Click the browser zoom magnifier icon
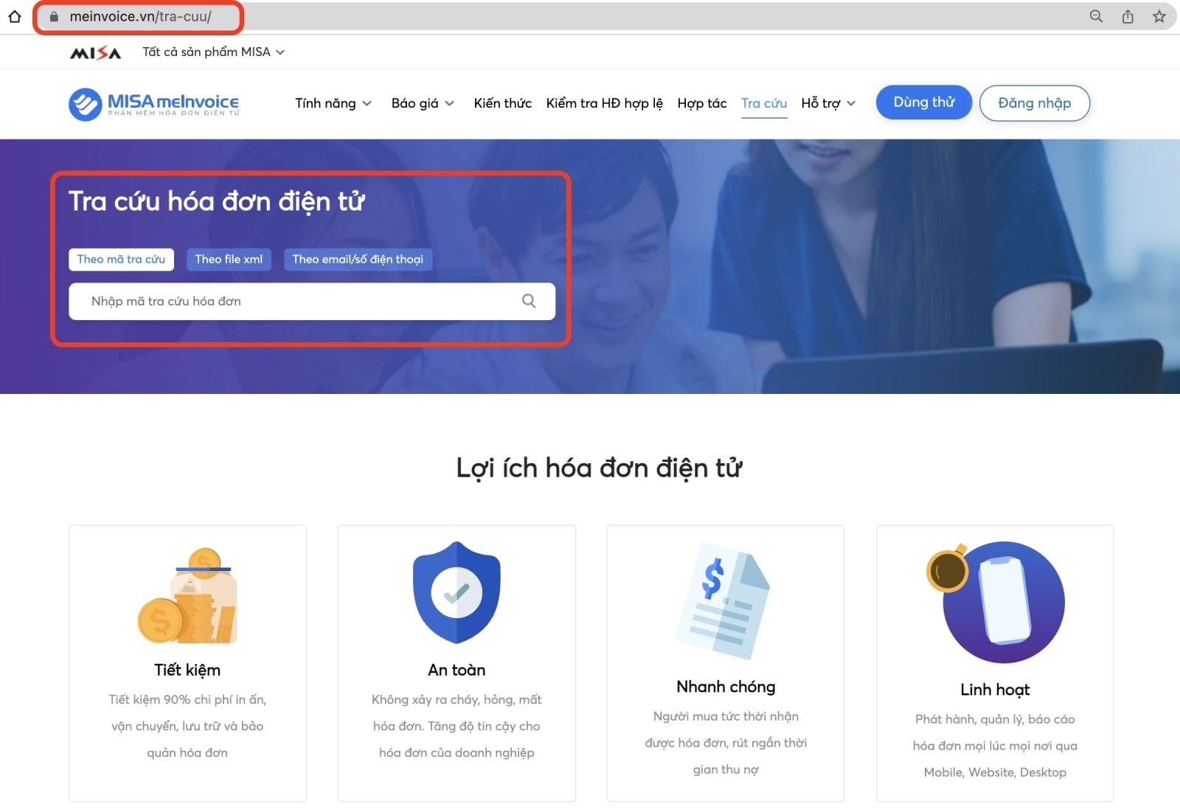 click(x=1096, y=15)
